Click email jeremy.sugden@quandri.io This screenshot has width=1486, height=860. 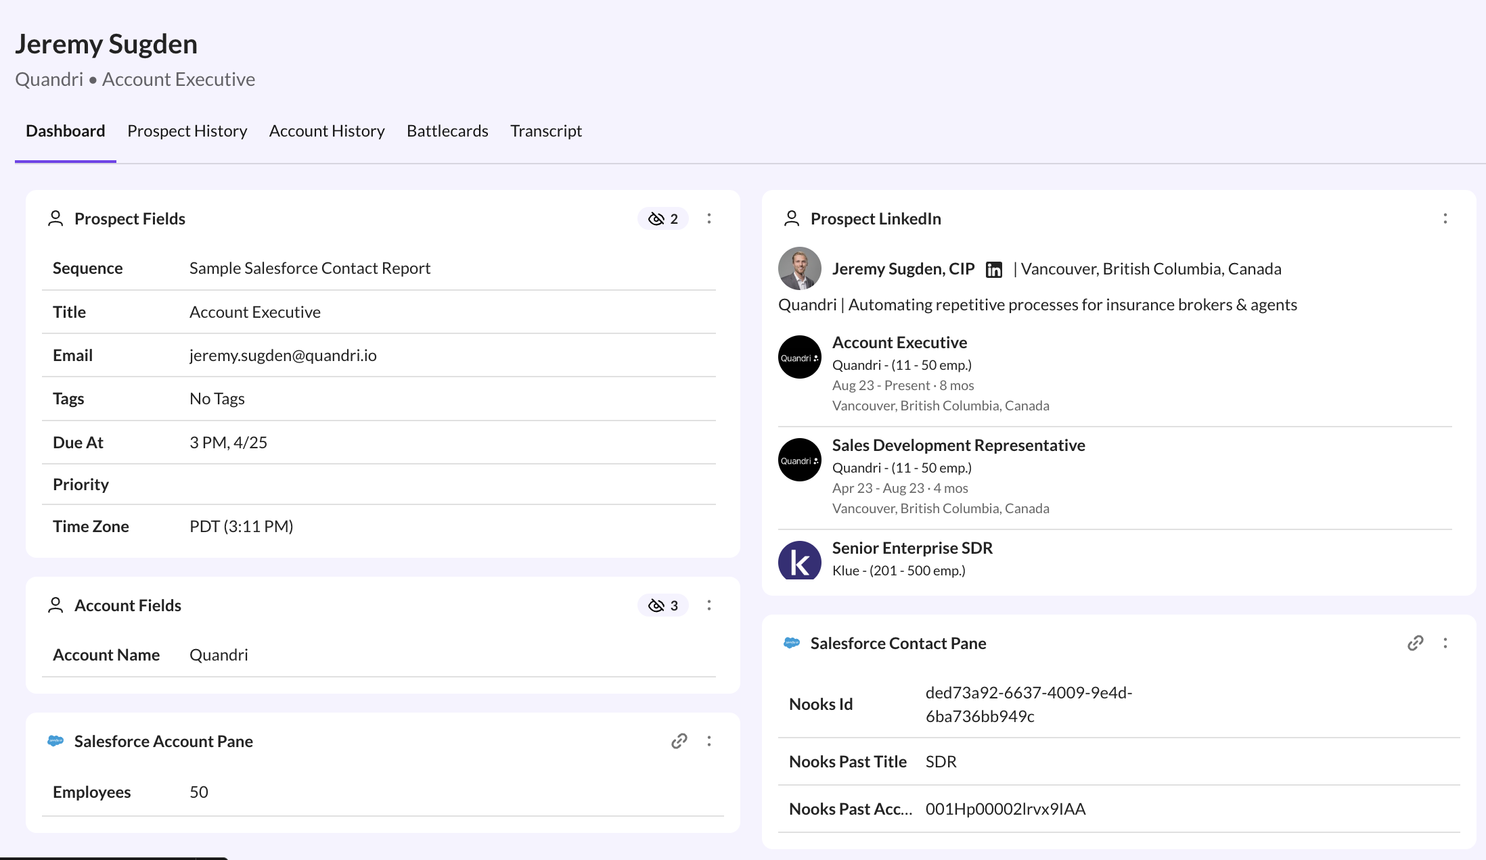[283, 356]
